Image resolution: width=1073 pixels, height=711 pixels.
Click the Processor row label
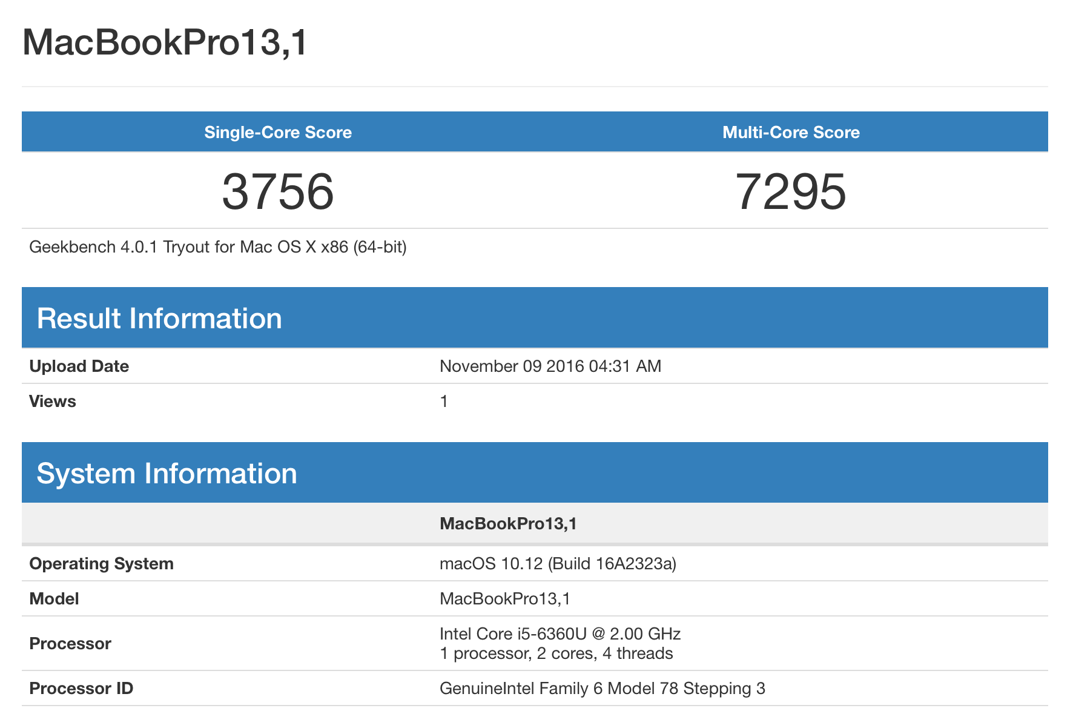coord(70,643)
